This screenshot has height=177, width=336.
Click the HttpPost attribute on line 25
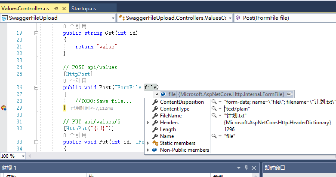78,74
